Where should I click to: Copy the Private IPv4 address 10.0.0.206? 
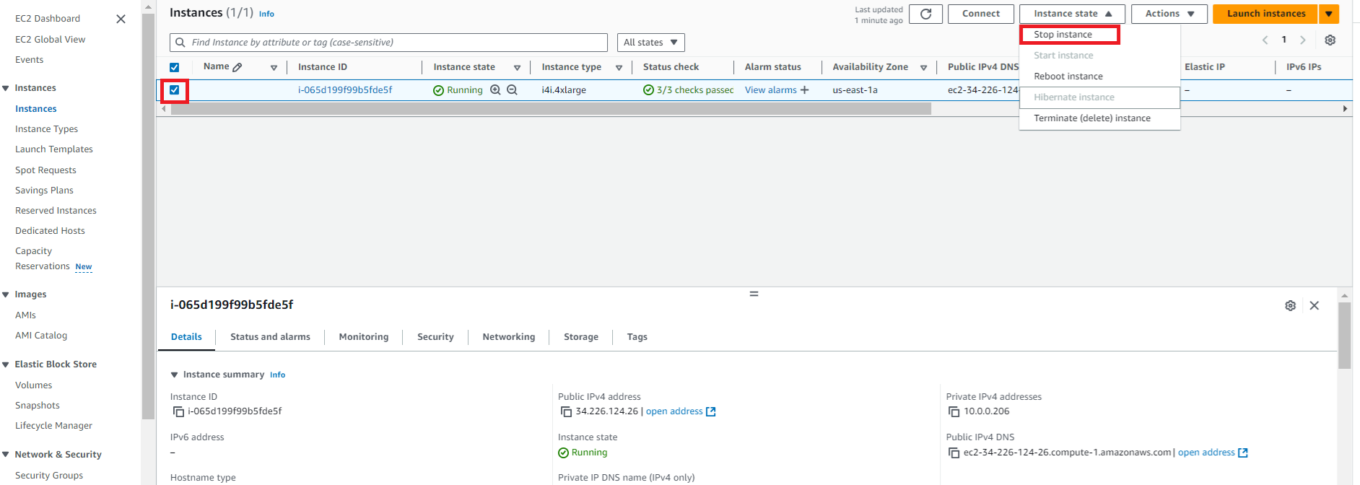coord(954,412)
